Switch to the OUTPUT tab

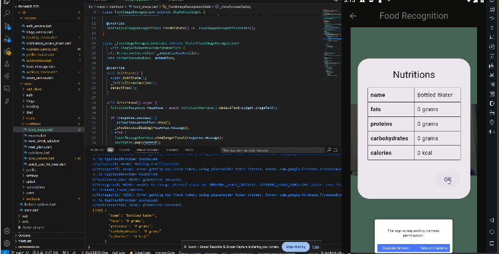pyautogui.click(x=124, y=150)
